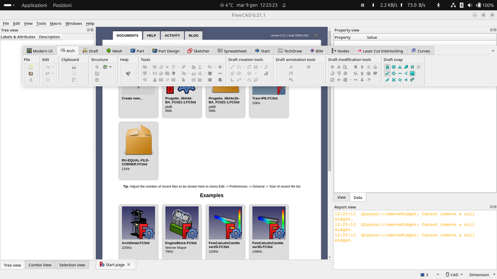Select the Text tool in Draft annotation tools
Screen dimensions: 497x279
(x=291, y=67)
